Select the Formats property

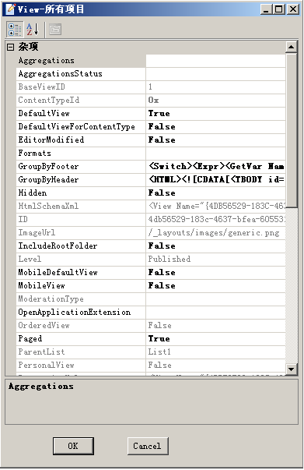81,154
